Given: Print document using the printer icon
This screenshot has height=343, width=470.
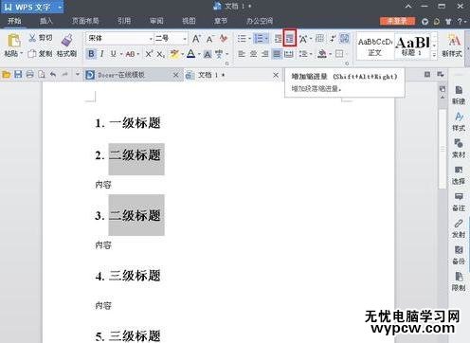Looking at the screenshot, I should pos(29,75).
